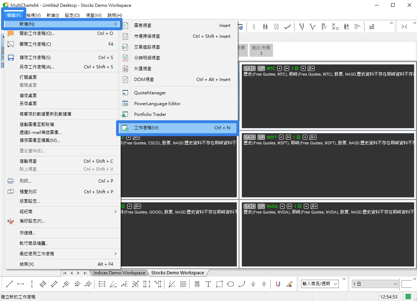Click the 賣出 市價 button
This screenshot has height=301, width=417.
tap(261, 50)
